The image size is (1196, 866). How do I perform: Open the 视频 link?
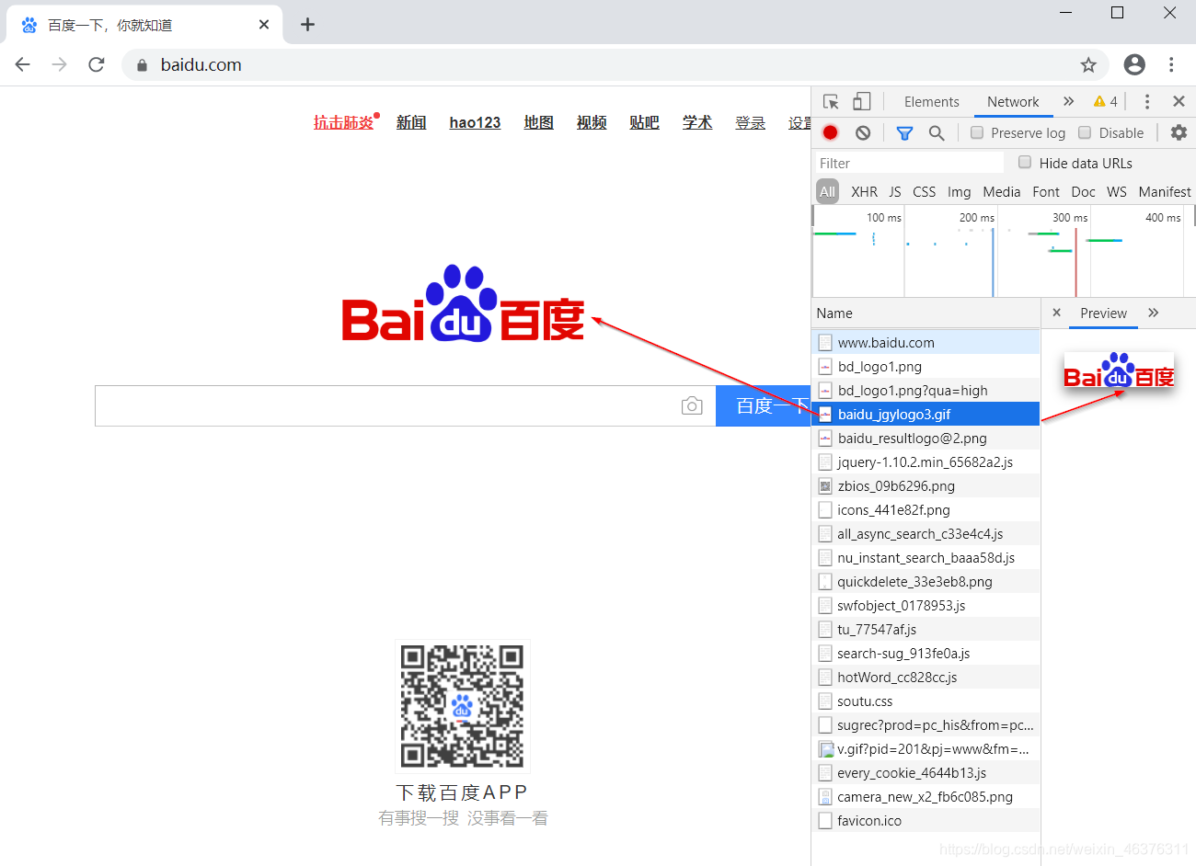pyautogui.click(x=592, y=122)
